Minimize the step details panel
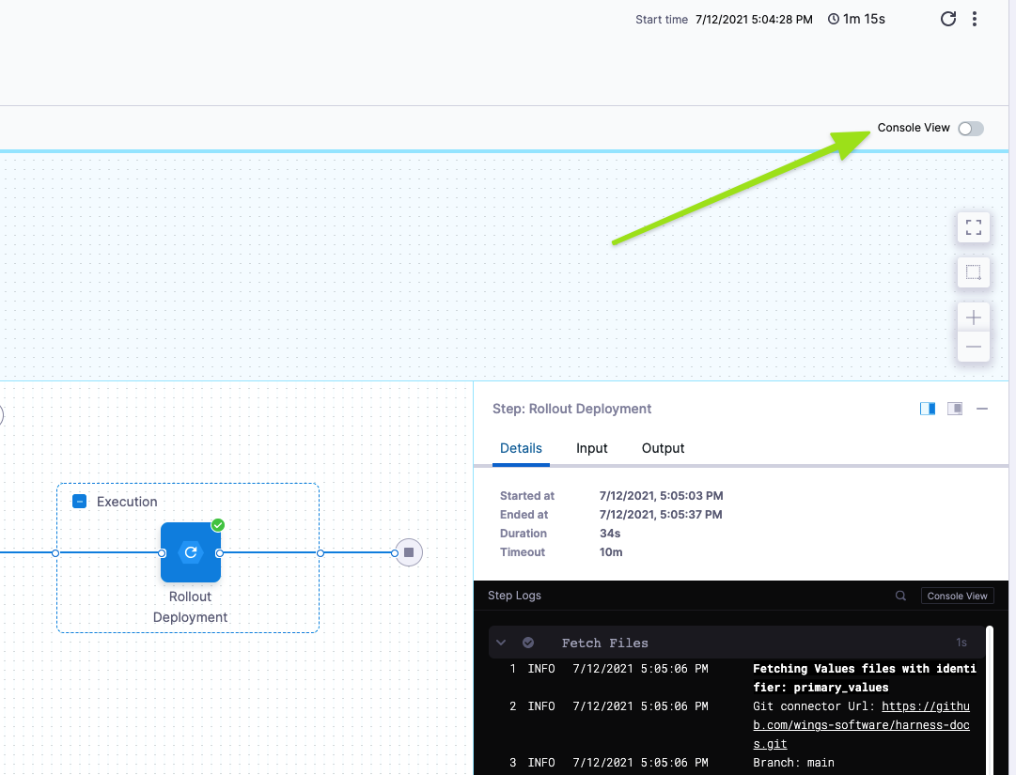Viewport: 1016px width, 775px height. pos(982,409)
